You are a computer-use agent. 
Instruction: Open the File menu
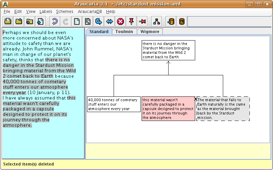pyautogui.click(x=7, y=12)
